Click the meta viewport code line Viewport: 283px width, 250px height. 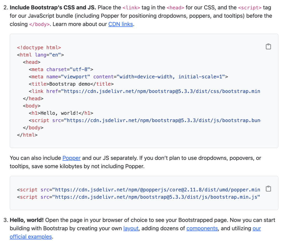pyautogui.click(x=128, y=77)
